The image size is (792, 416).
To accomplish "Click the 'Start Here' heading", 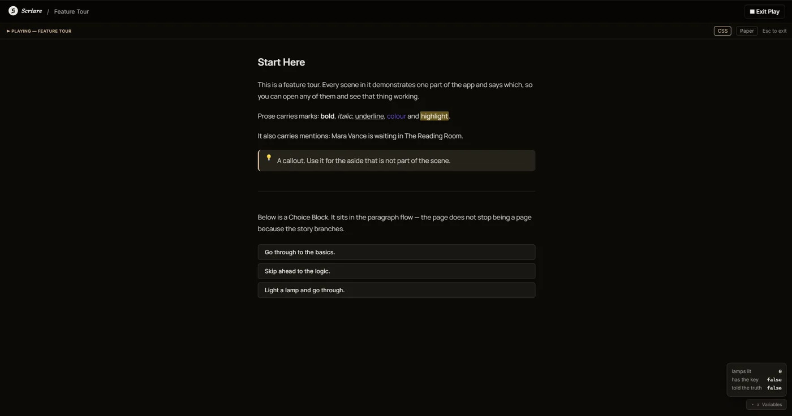I will [281, 62].
